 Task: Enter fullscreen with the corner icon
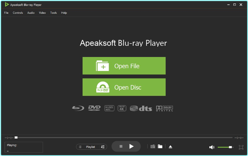(241, 147)
